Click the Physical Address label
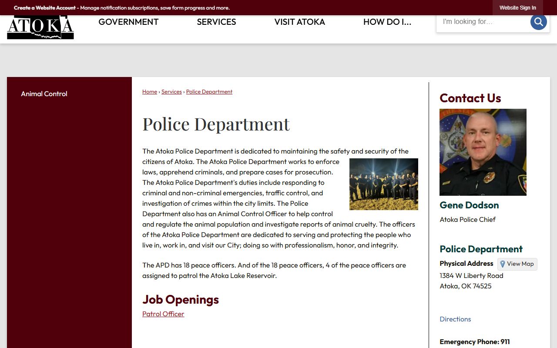 (466, 264)
